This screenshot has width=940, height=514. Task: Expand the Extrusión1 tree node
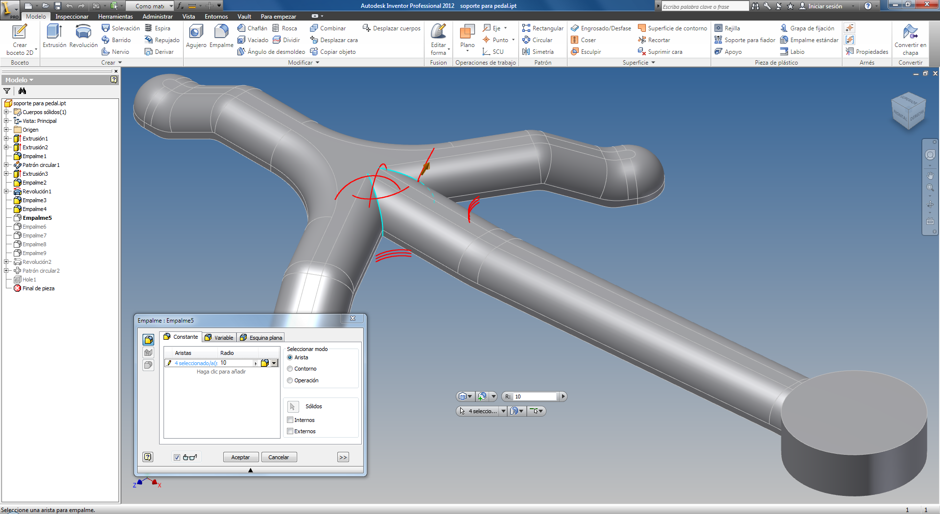[6, 139]
